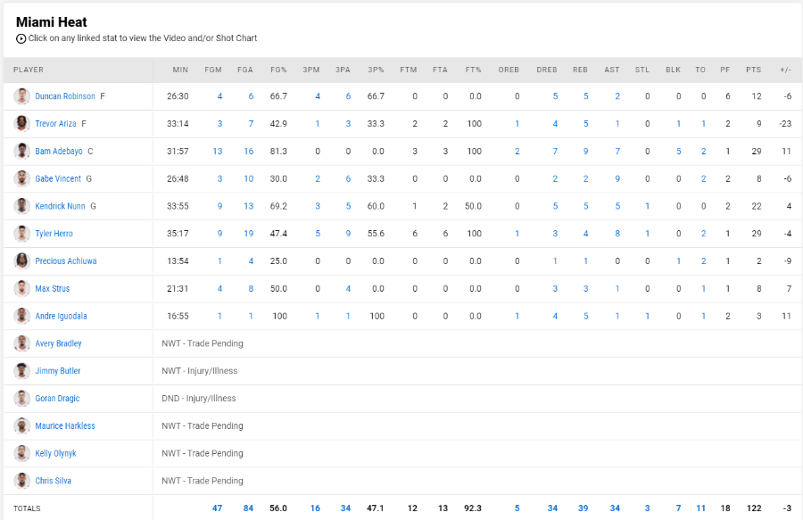Click the PLAYER column header
This screenshot has height=520, width=803.
click(29, 70)
